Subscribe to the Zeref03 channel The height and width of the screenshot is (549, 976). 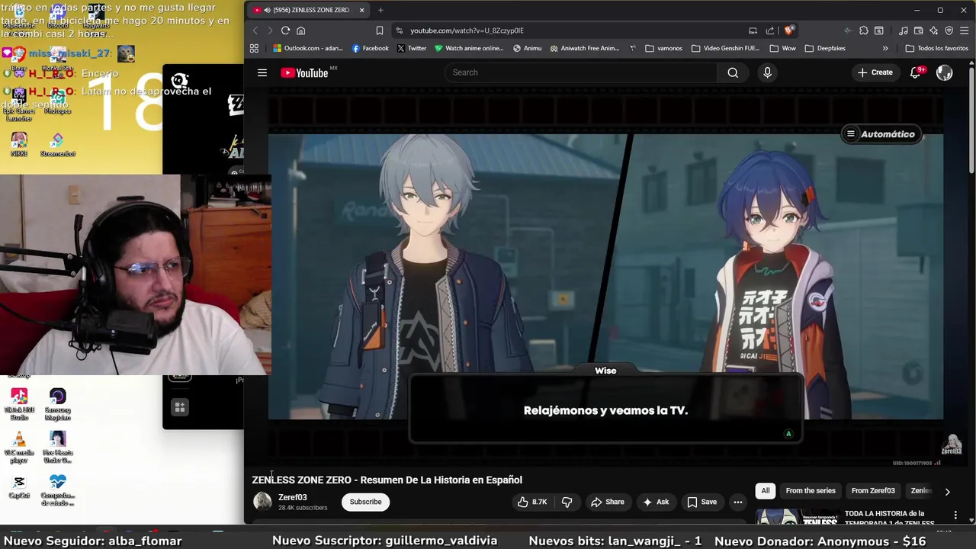click(x=365, y=502)
